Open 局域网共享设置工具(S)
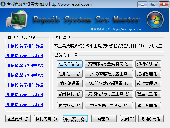The height and width of the screenshot is (128, 170). point(109,94)
